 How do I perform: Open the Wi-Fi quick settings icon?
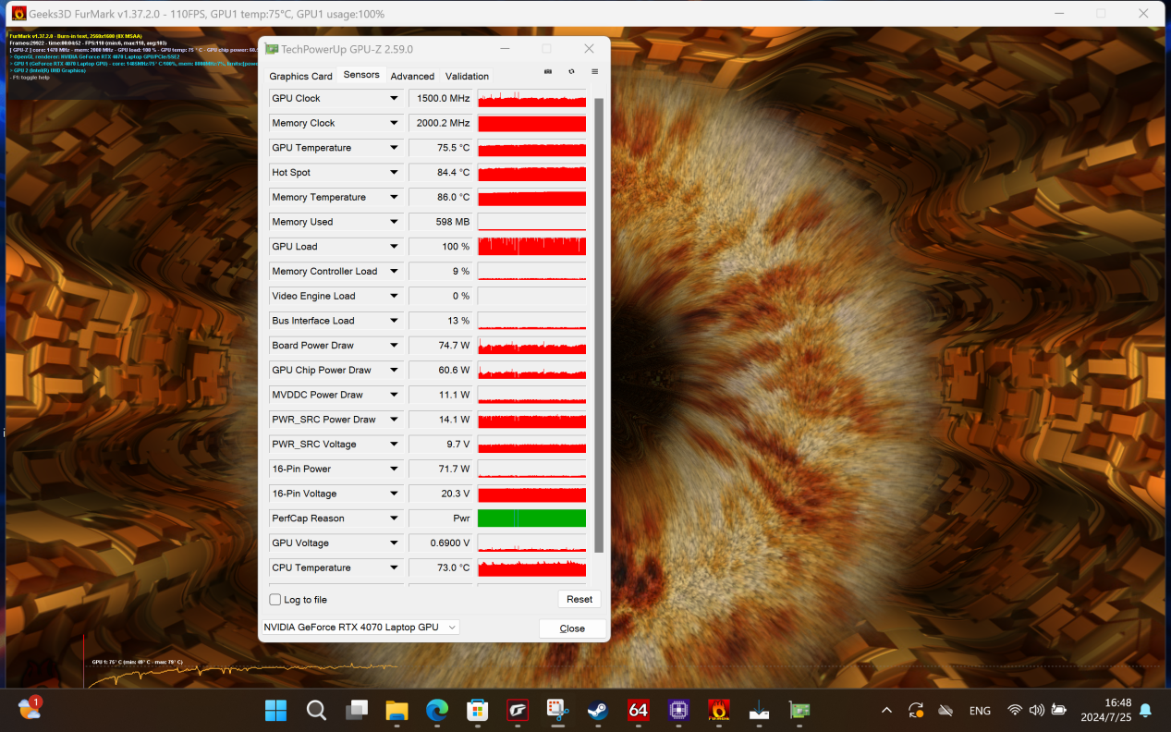point(1015,710)
